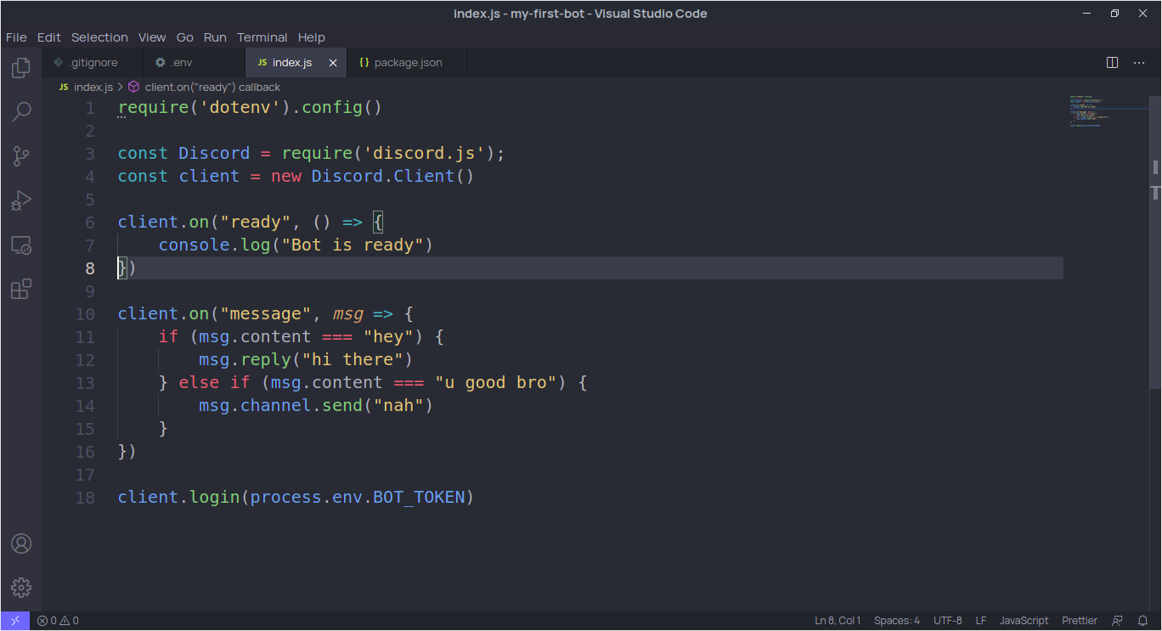Open the Help menu
Screen dimensions: 1162x631
(312, 37)
